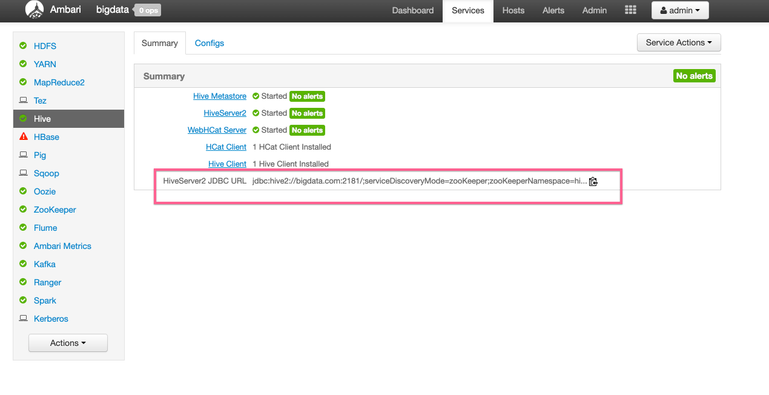Open the Actions dropdown below the services list
Image resolution: width=769 pixels, height=395 pixels.
coord(68,342)
